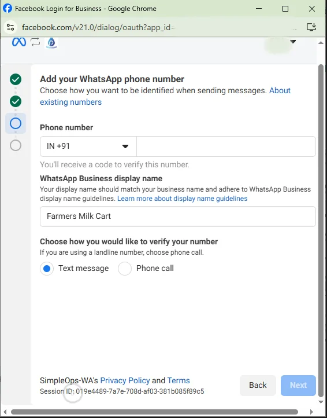This screenshot has height=418, width=327.
Task: Click the phone number input field
Action: pos(226,146)
